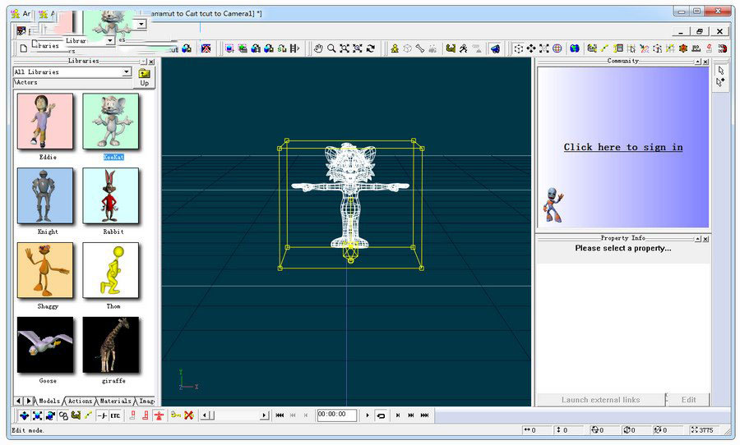This screenshot has width=740, height=445.
Task: Switch to the Imag tab
Action: click(x=146, y=401)
